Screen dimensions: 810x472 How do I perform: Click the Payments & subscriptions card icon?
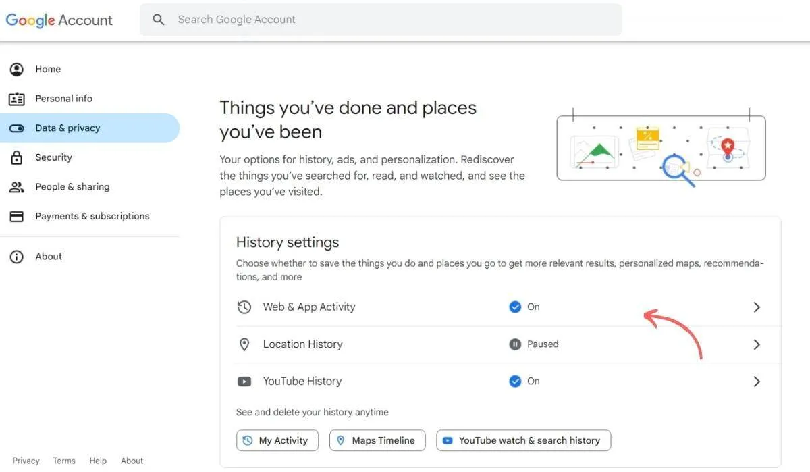click(16, 215)
